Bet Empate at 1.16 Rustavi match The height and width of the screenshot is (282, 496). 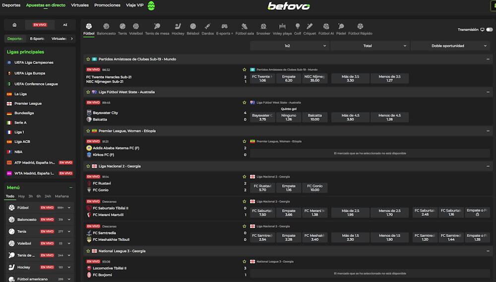(289, 188)
